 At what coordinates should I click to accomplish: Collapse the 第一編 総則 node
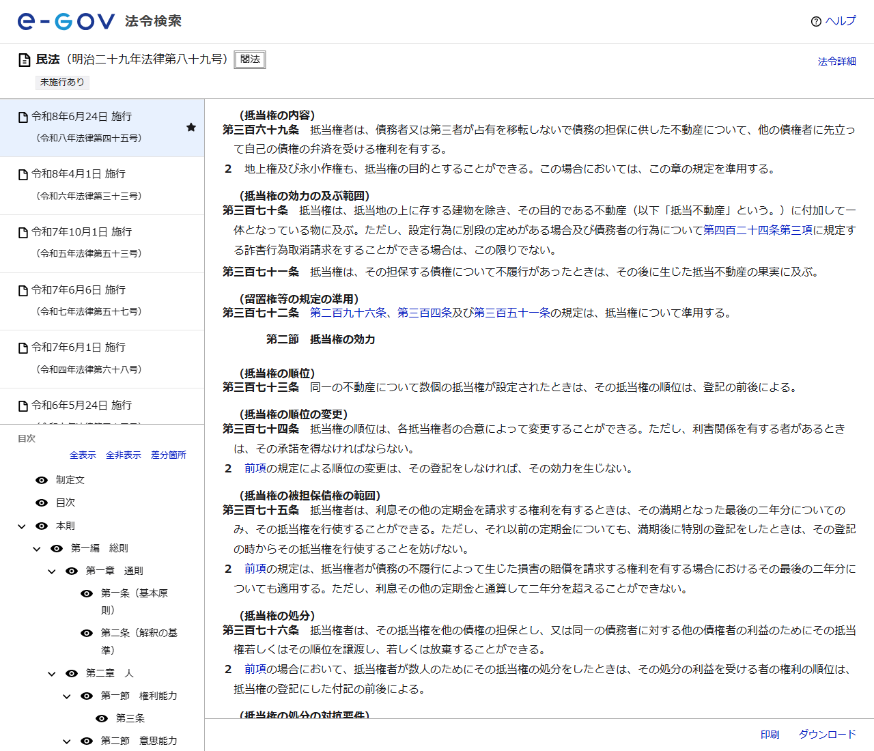pyautogui.click(x=37, y=549)
